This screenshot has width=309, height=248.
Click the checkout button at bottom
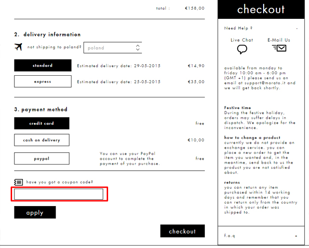click(182, 231)
